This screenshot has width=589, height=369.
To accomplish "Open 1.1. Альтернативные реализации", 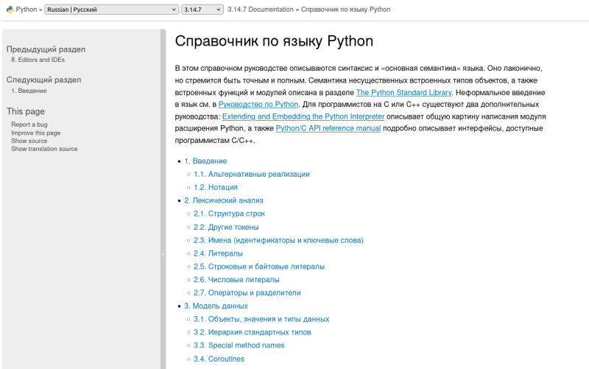I will tap(252, 174).
